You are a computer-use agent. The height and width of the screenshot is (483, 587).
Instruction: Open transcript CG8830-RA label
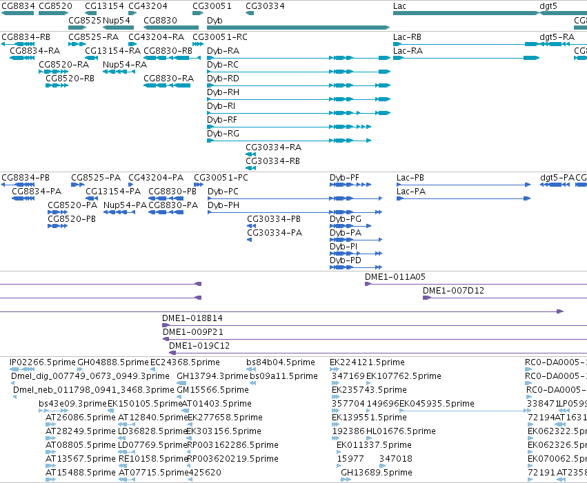169,79
